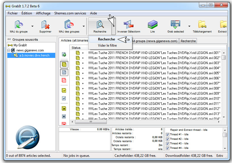This screenshot has width=232, height=163.
Task: Collapse the news.giganews.com tree node
Action: click(9, 50)
